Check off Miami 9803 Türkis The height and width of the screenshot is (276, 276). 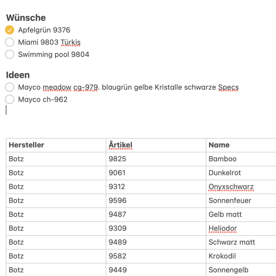[x=10, y=42]
